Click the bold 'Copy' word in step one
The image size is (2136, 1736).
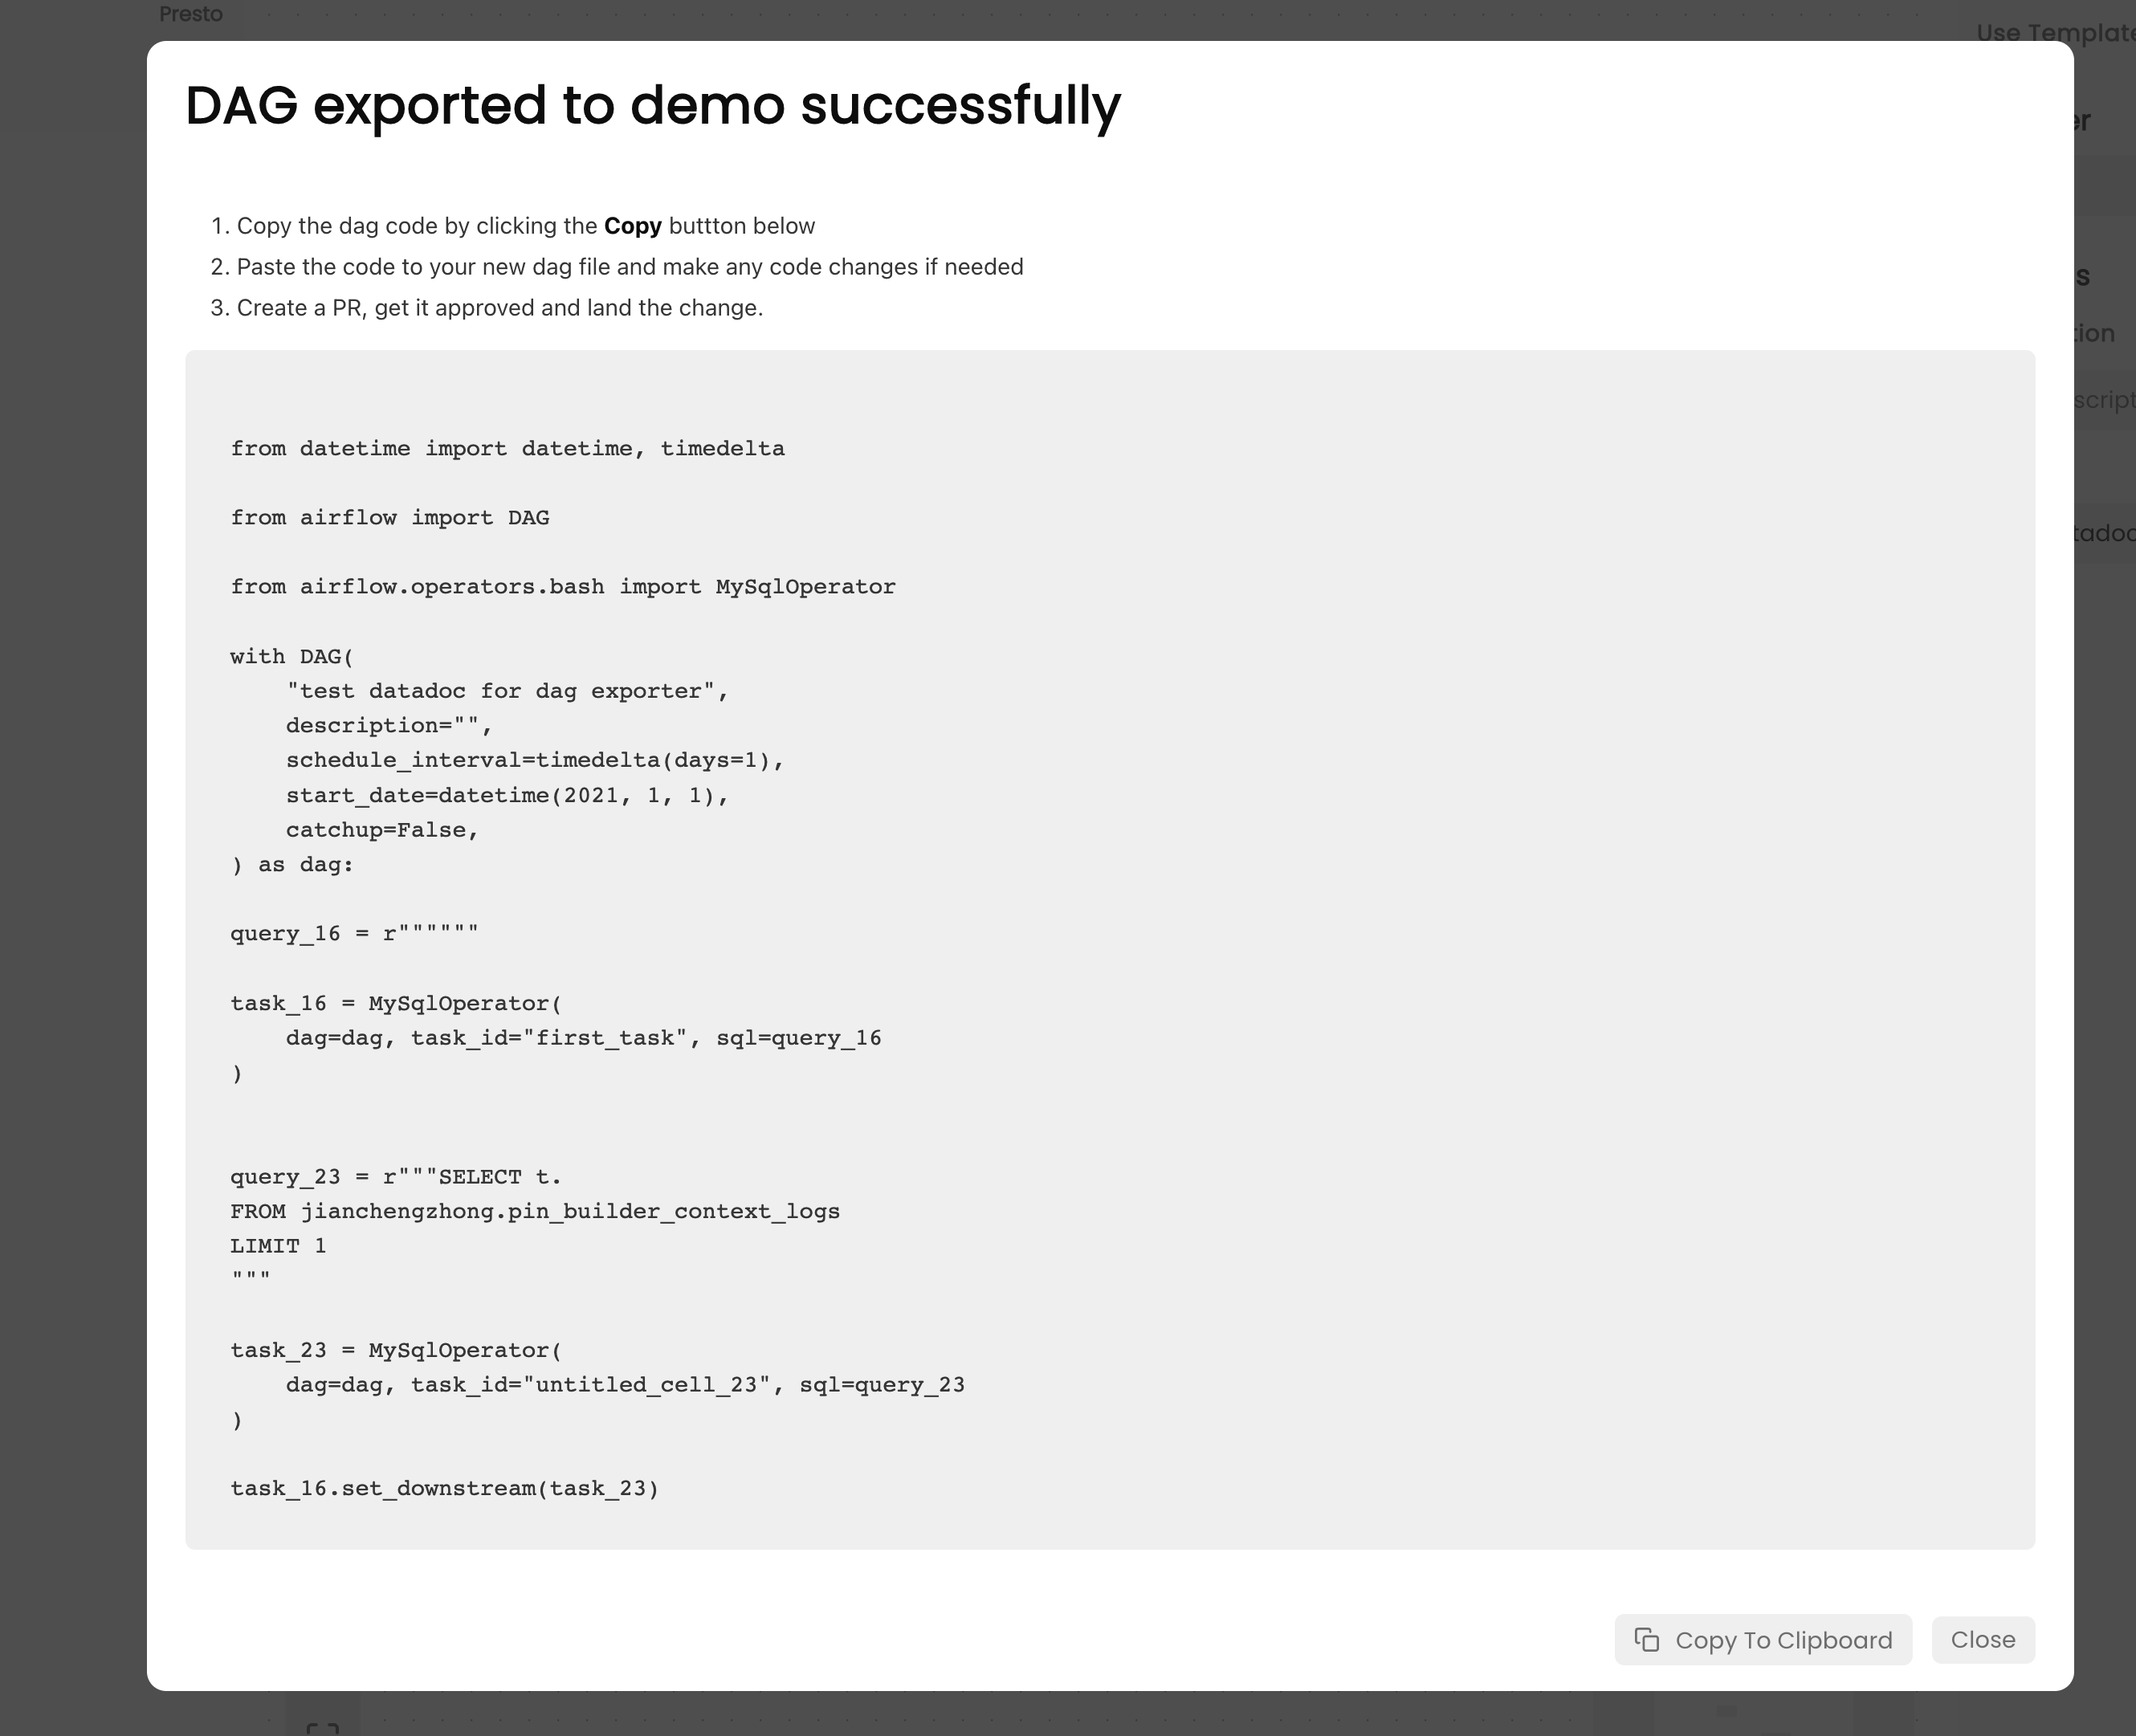point(632,226)
